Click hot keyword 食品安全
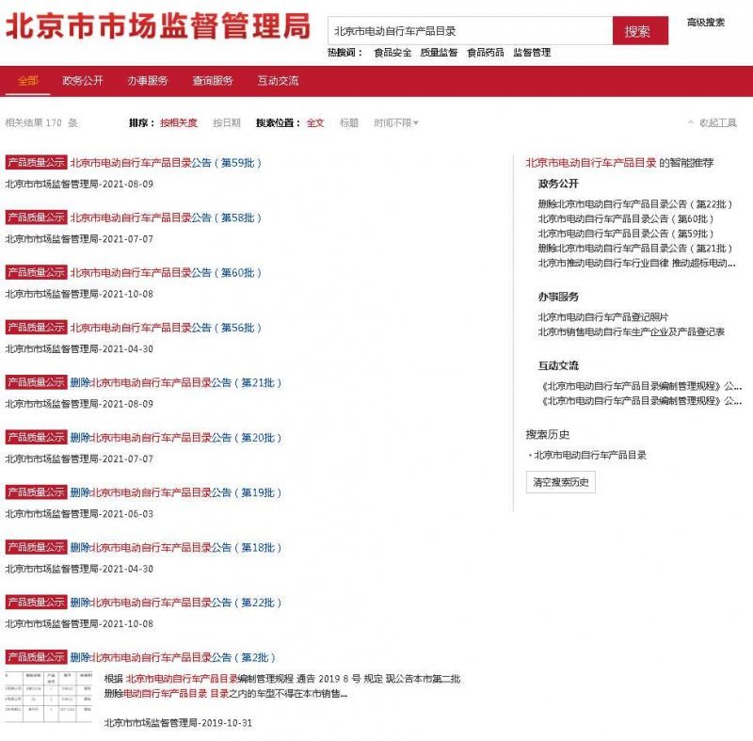The height and width of the screenshot is (741, 753). [x=393, y=53]
